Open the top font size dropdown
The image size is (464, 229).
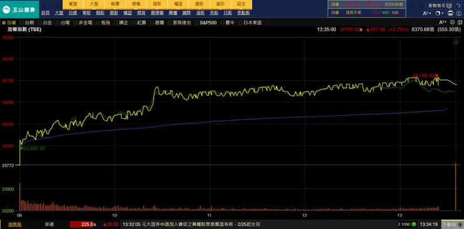point(427,13)
